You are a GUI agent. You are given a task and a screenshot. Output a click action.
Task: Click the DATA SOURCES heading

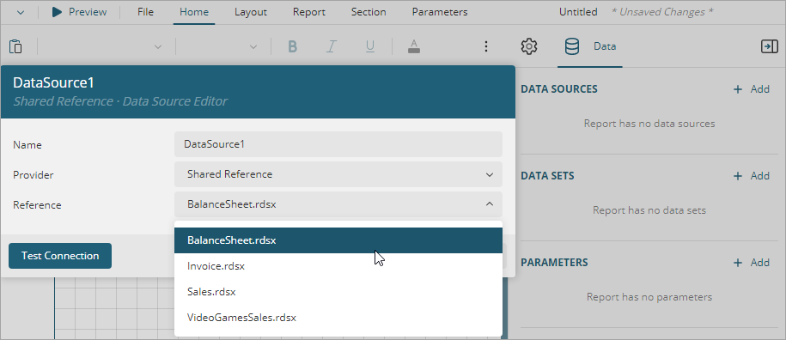pyautogui.click(x=559, y=89)
